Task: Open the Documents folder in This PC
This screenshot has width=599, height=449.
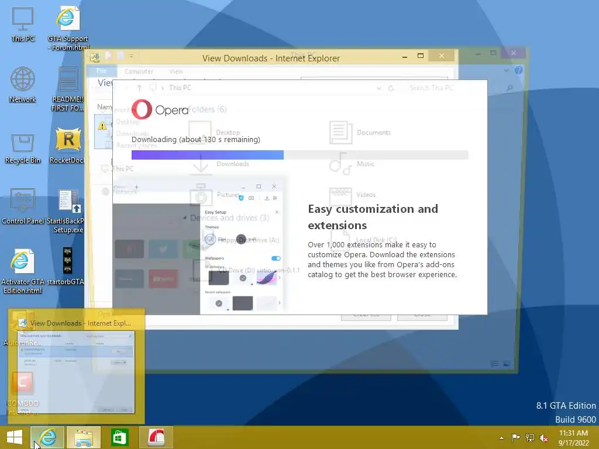Action: [360, 133]
